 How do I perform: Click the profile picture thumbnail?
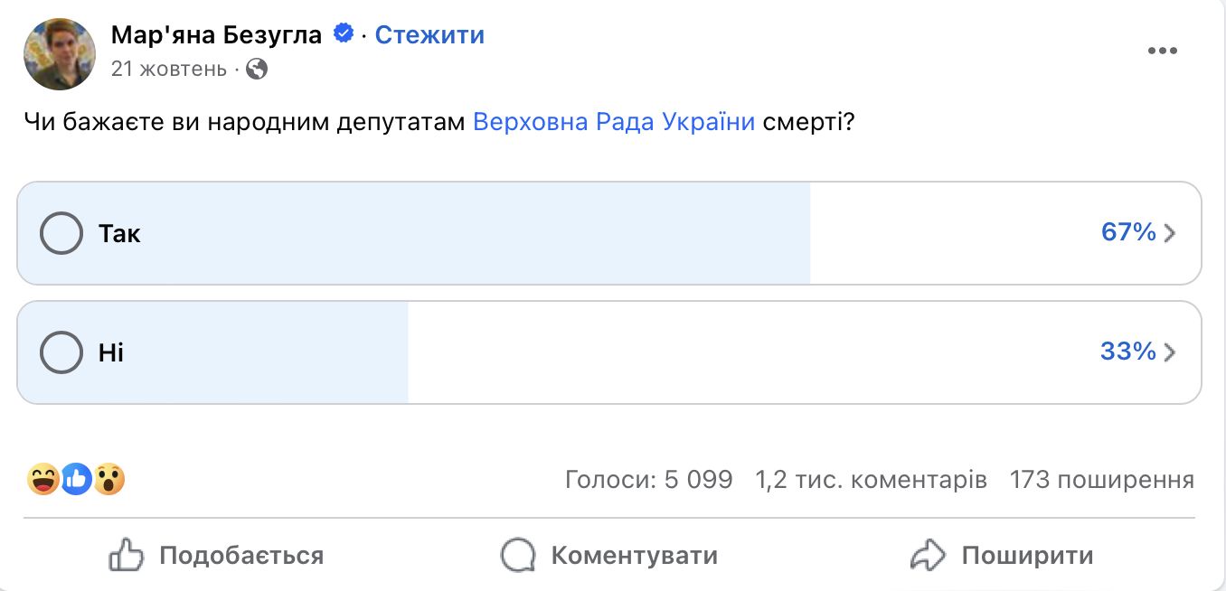60,52
